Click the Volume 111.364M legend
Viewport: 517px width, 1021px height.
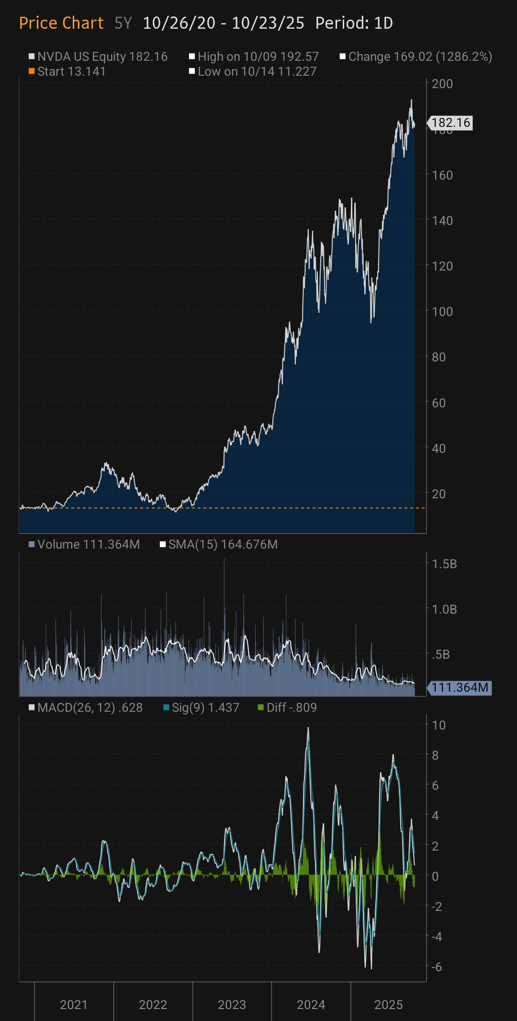pos(84,544)
